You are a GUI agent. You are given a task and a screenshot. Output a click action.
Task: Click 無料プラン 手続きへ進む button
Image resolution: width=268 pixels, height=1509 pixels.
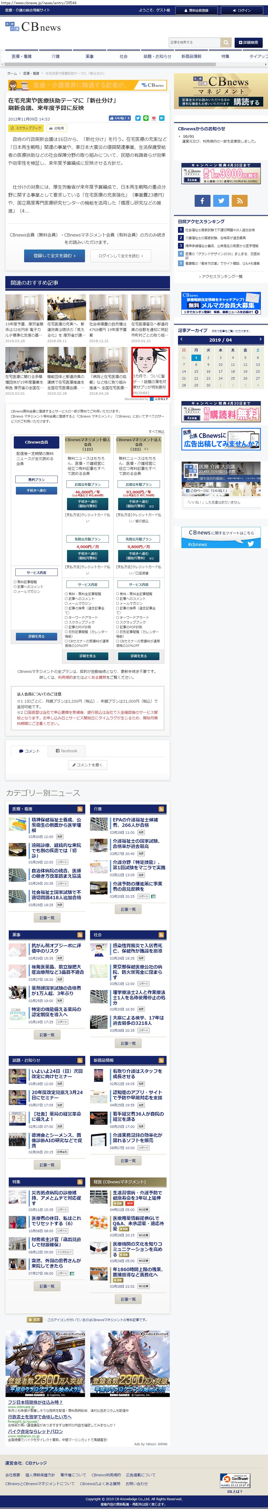pos(36,491)
